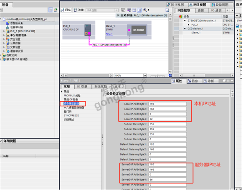Viewport: 242px width, 190px height.
Task: Click the float-window icon in inspector title bar
Action: pyautogui.click(x=224, y=81)
